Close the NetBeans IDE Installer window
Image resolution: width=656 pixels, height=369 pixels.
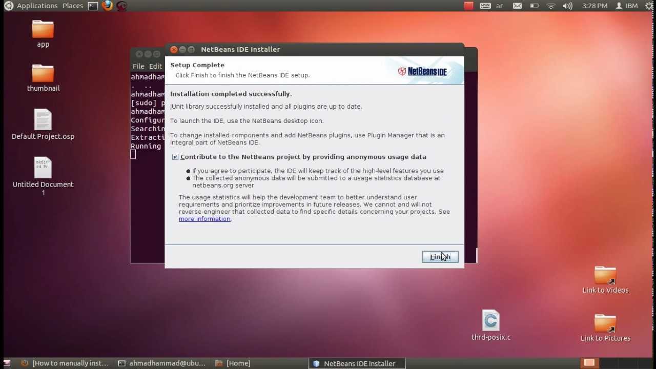[174, 50]
